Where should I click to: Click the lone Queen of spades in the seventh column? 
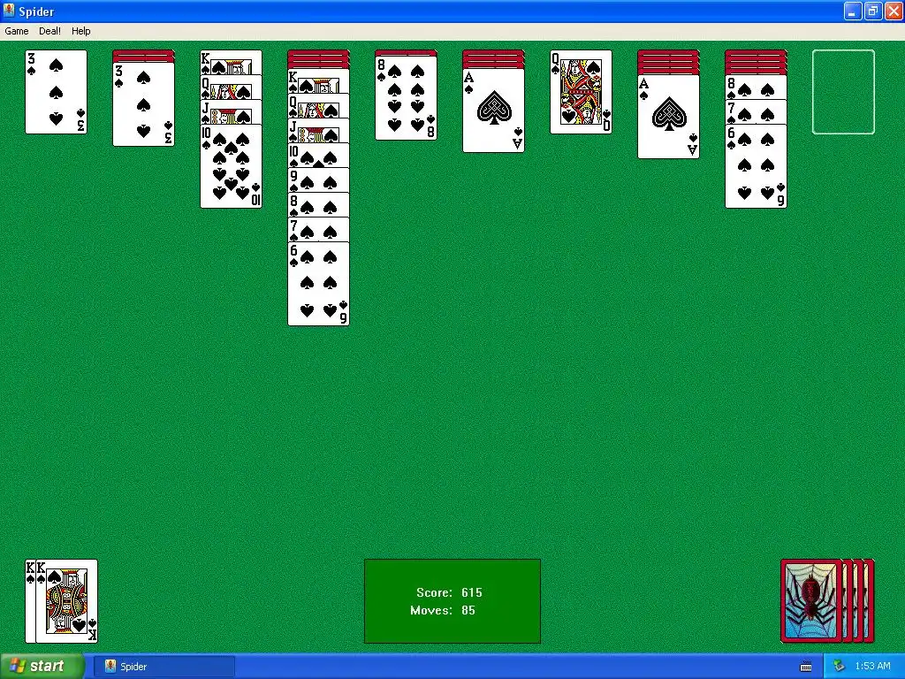[581, 92]
